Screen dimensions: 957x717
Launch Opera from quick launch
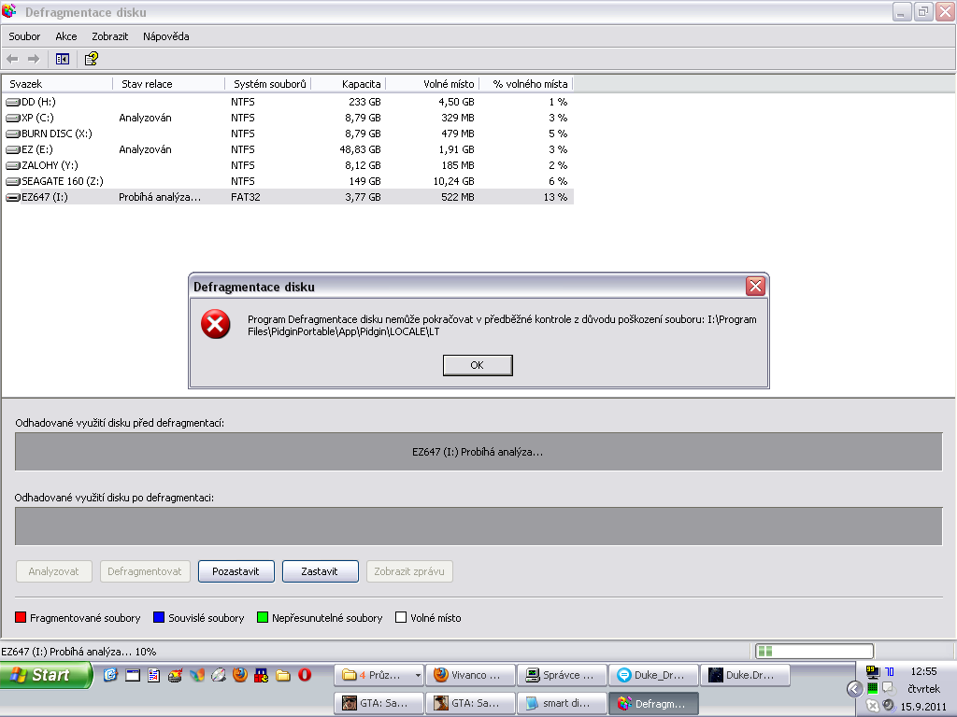coord(305,675)
